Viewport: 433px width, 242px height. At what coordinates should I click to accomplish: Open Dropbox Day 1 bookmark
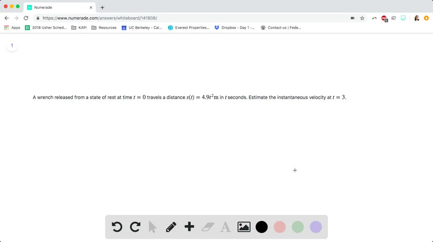(235, 27)
